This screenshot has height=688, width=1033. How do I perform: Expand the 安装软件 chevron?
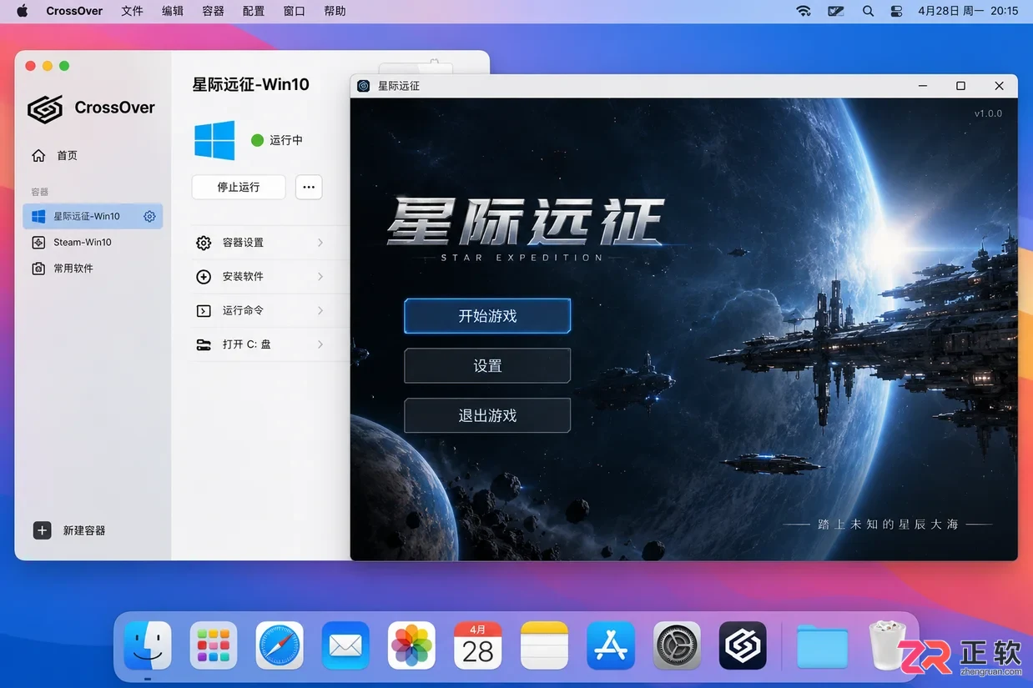pyautogui.click(x=320, y=277)
